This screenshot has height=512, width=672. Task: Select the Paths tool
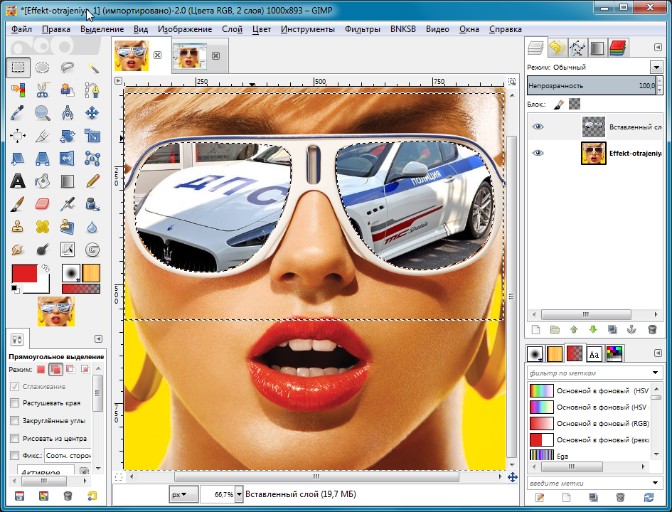(x=92, y=90)
